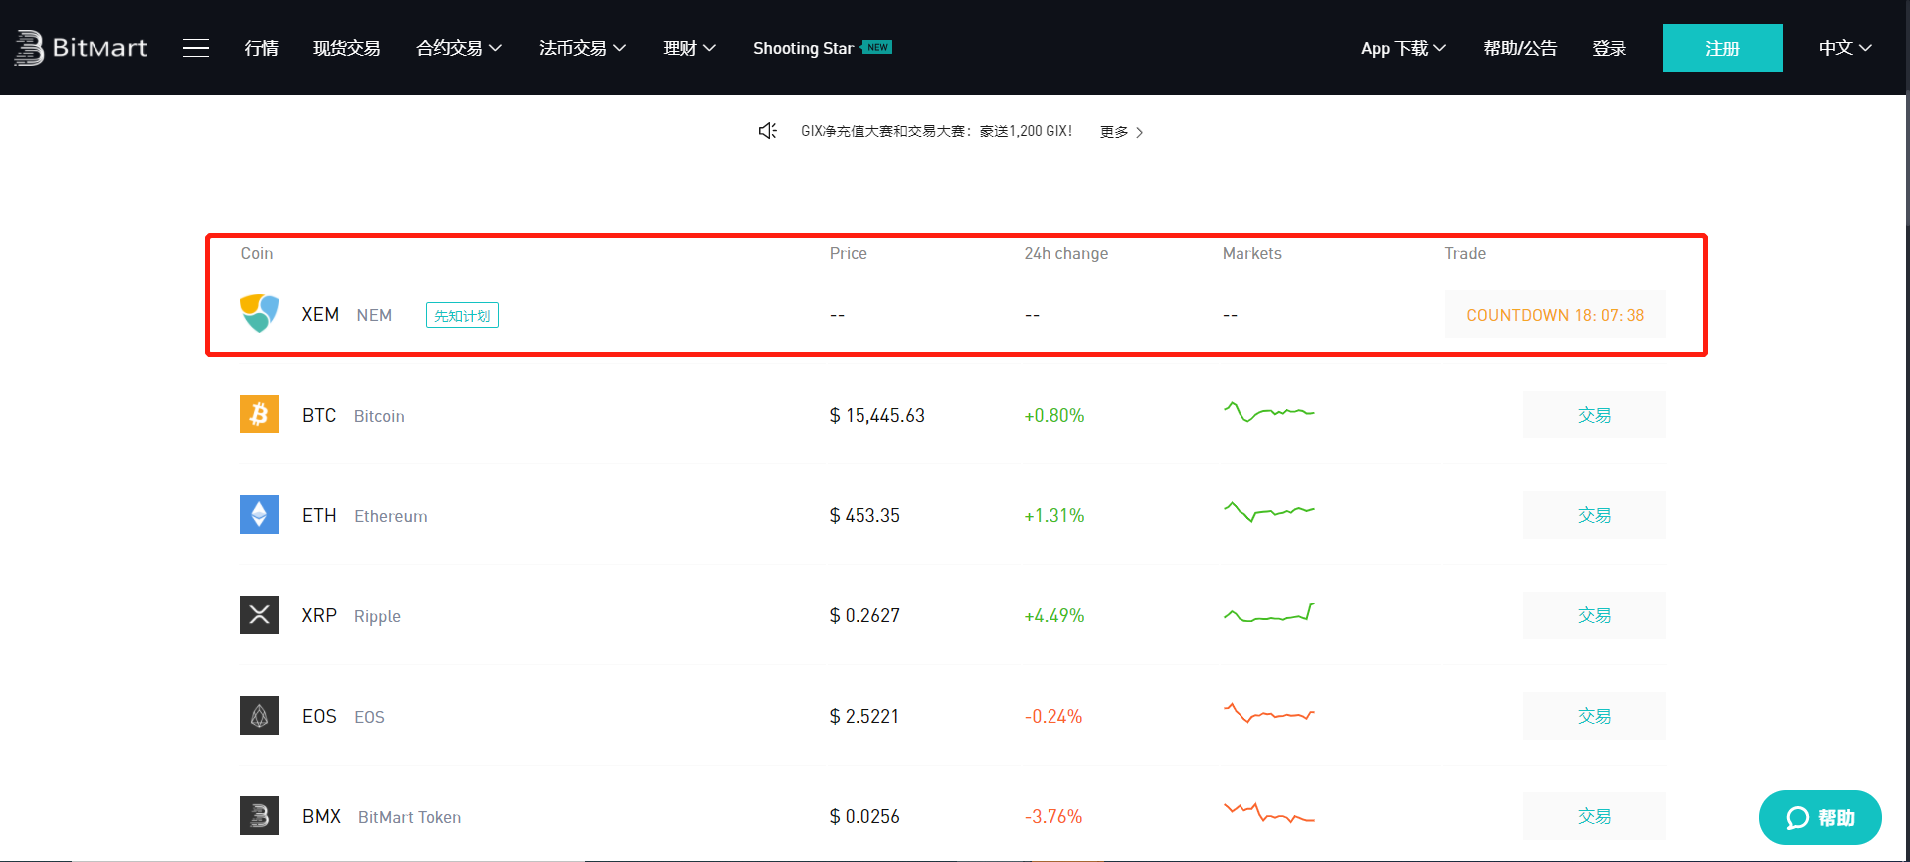
Task: Click 交易 button for BTC
Action: [1594, 415]
